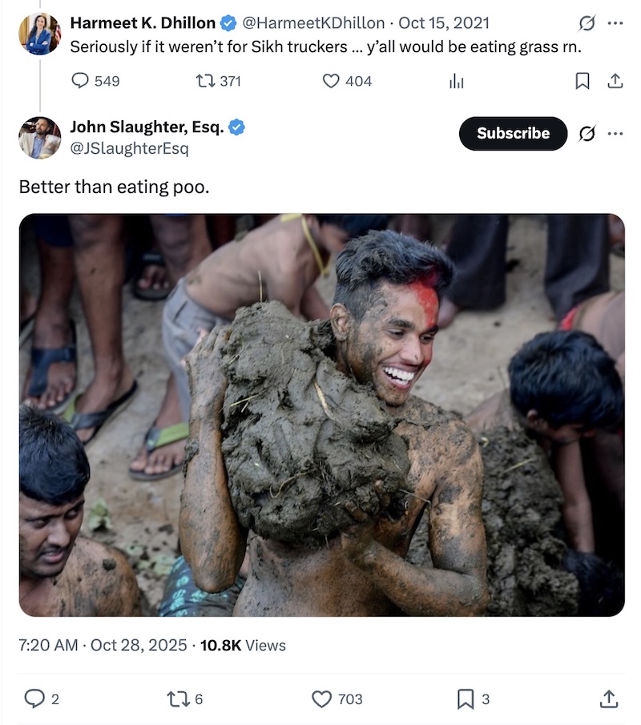Screen dimensions: 641x725
Task: Reply to Harmeet K. Dhillon's tweet
Action: [x=81, y=80]
